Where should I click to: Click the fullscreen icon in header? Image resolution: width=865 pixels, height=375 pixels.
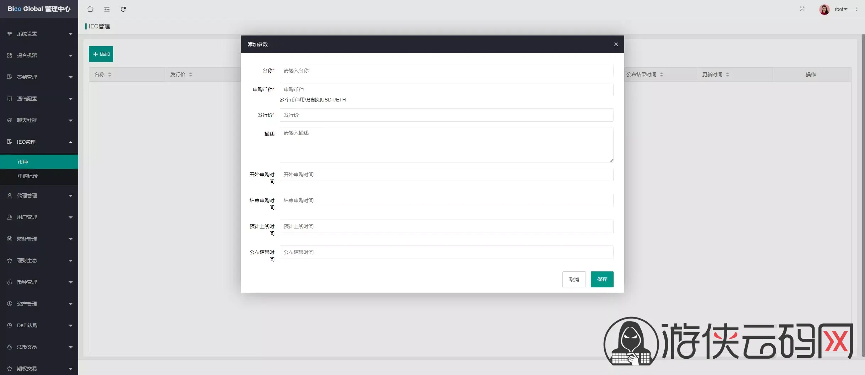[802, 9]
